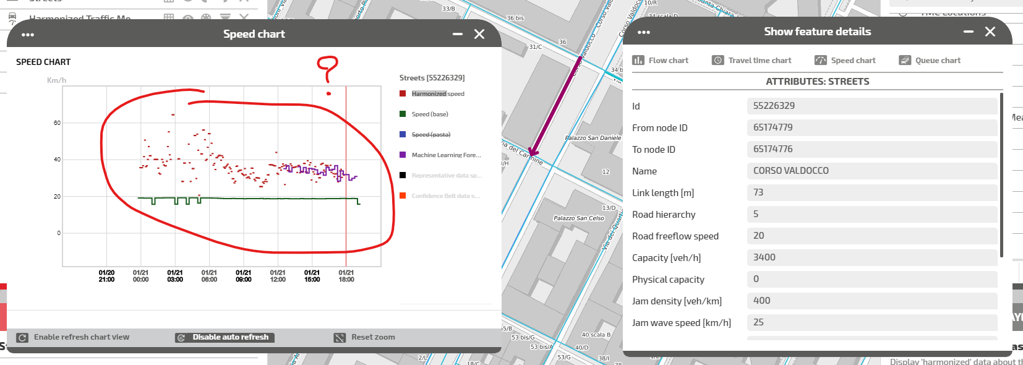Viewport: 1023px width, 365px height.
Task: Click the Reset zoom label
Action: [373, 337]
